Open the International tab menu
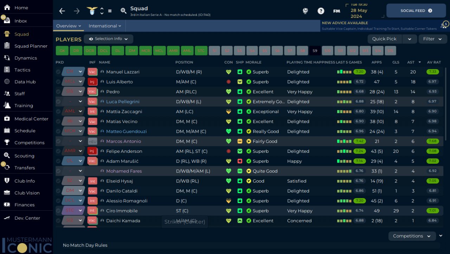450x254 pixels. [x=105, y=26]
